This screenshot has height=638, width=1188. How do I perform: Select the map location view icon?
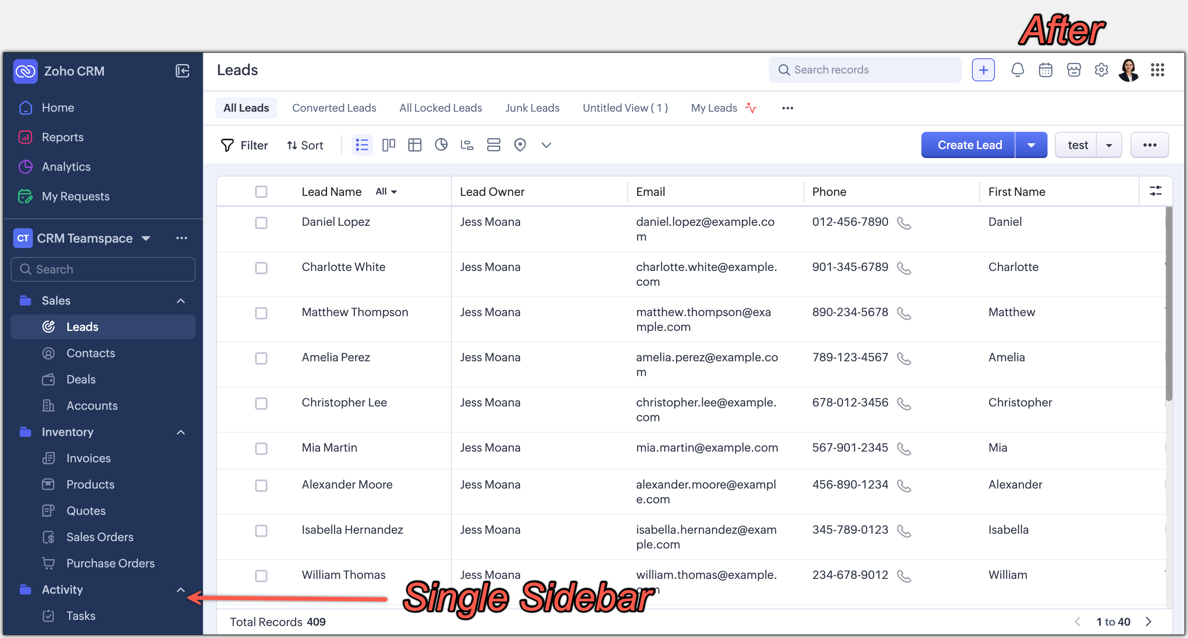(x=520, y=145)
